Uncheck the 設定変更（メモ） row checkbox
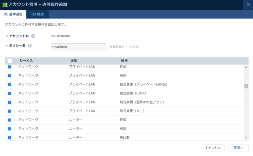Viewport: 253px width, 156px height. (x=10, y=111)
